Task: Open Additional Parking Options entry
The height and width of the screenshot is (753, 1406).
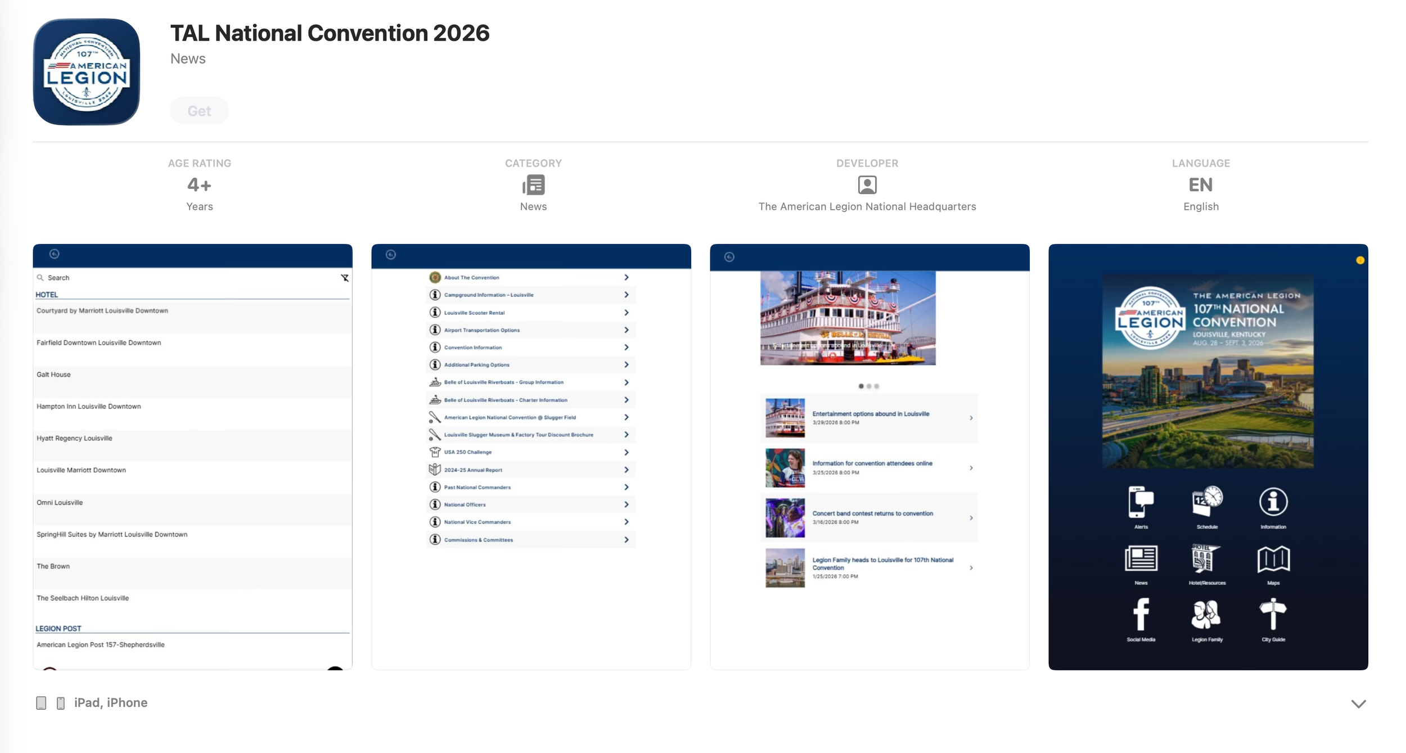Action: click(531, 365)
